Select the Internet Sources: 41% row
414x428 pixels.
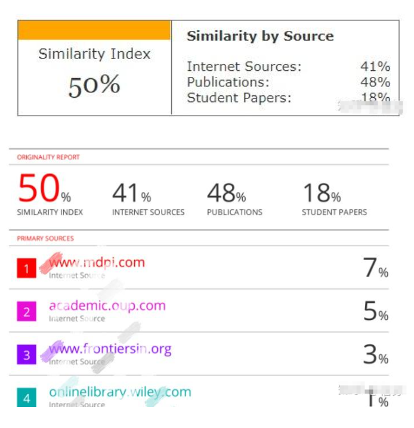point(288,66)
